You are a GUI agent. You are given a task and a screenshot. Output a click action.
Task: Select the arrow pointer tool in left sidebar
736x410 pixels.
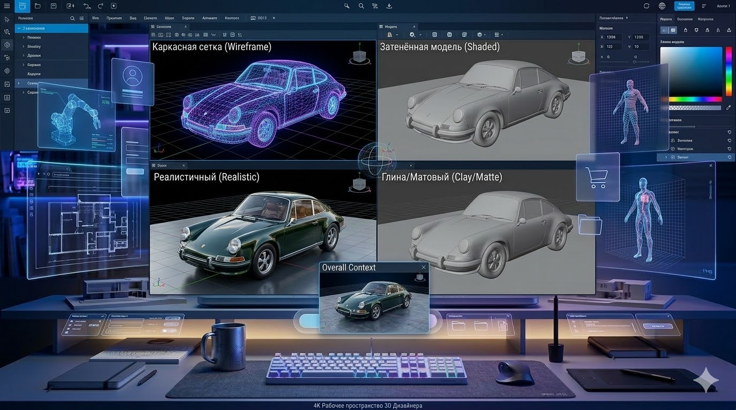(x=7, y=19)
